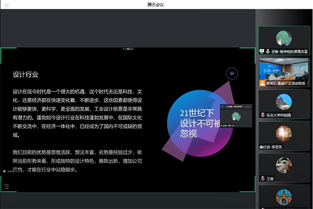Viewport: 313px width, 209px height.
Task: Click the circular badge icon at slide top right
Action: click(x=232, y=74)
